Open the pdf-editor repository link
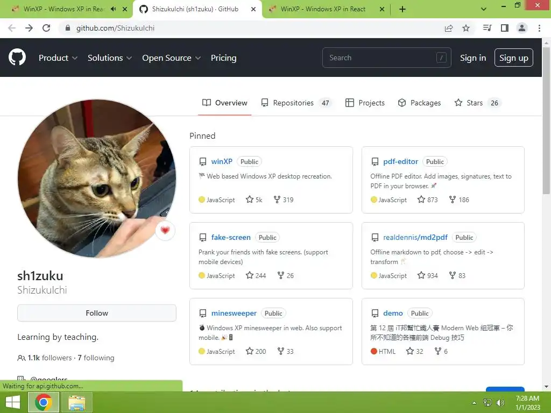551x413 pixels. 400,161
